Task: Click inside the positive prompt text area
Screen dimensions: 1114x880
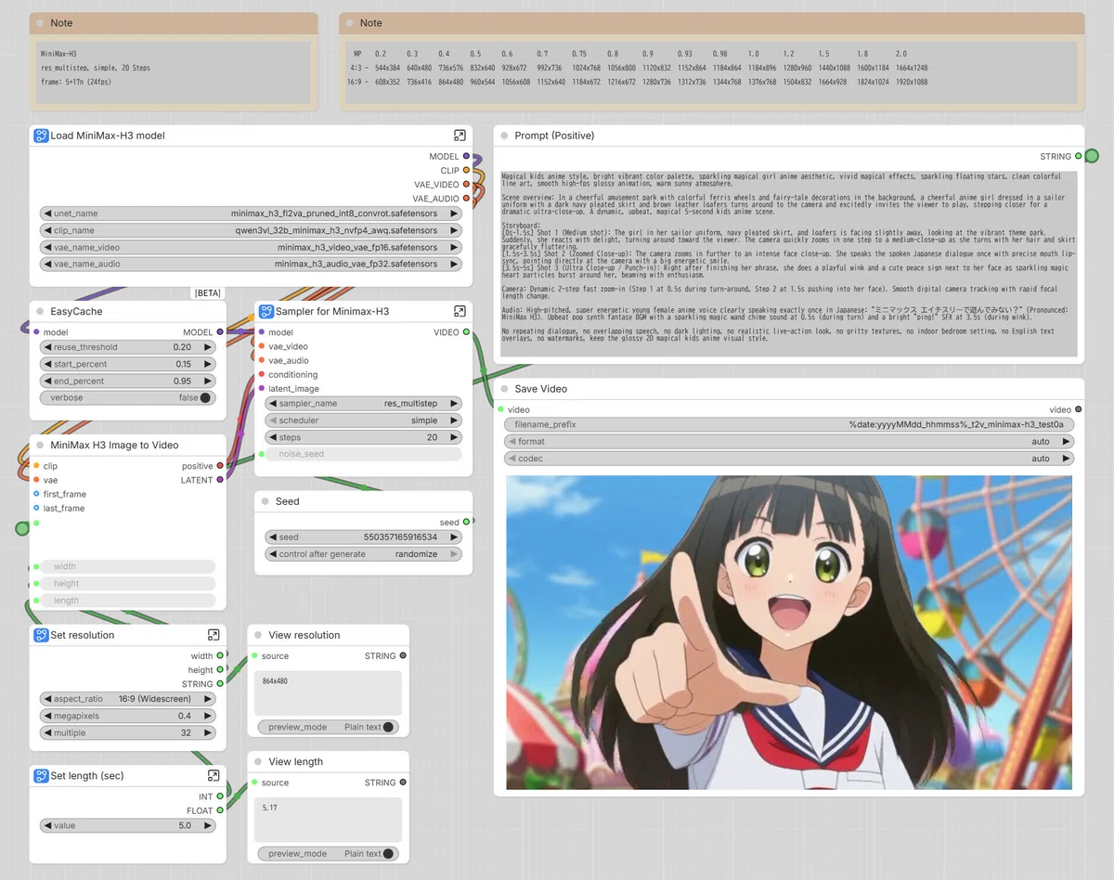Action: (x=789, y=265)
